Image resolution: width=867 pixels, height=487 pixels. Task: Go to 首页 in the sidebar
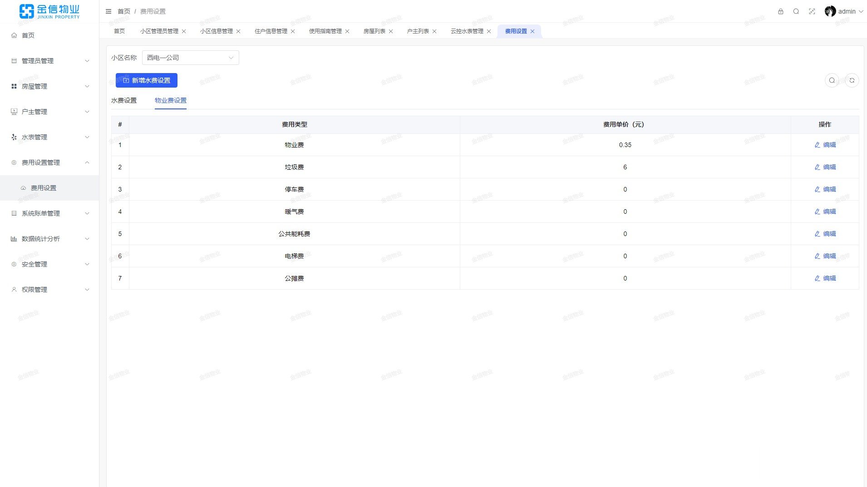click(28, 35)
